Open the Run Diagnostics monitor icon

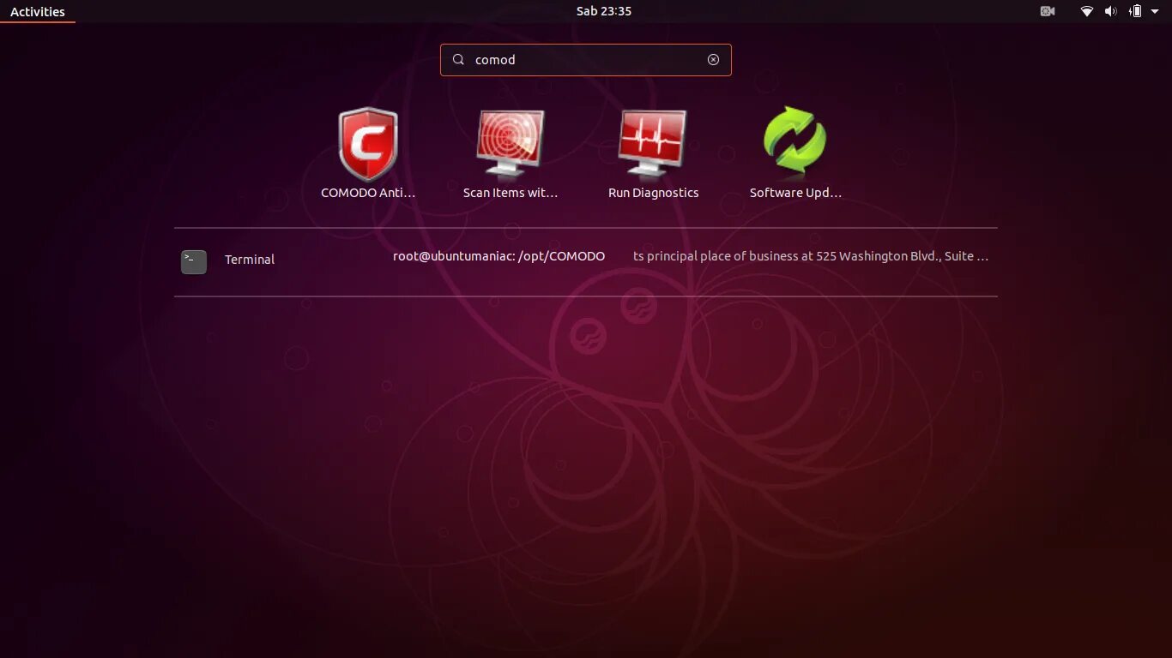pyautogui.click(x=653, y=143)
